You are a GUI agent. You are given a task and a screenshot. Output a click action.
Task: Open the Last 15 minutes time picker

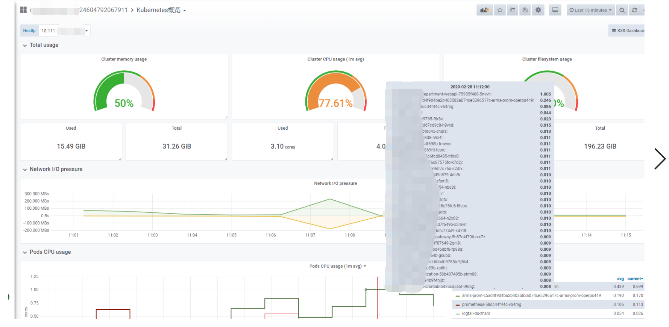[590, 10]
